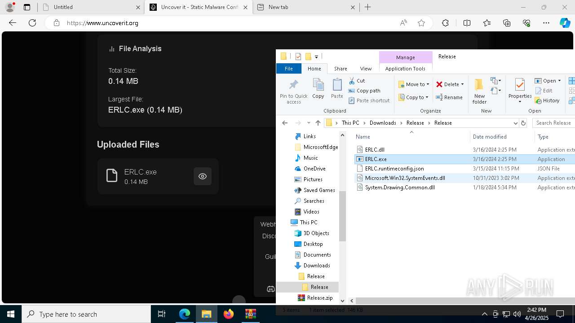Image resolution: width=575 pixels, height=323 pixels.
Task: Select Microsoft.Win32.SystemEvents.dll file
Action: [x=405, y=178]
